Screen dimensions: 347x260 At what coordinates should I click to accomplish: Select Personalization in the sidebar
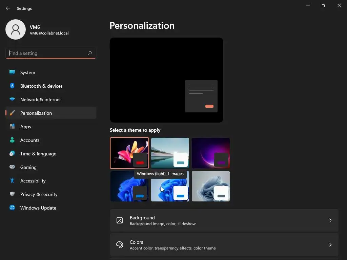(51, 113)
